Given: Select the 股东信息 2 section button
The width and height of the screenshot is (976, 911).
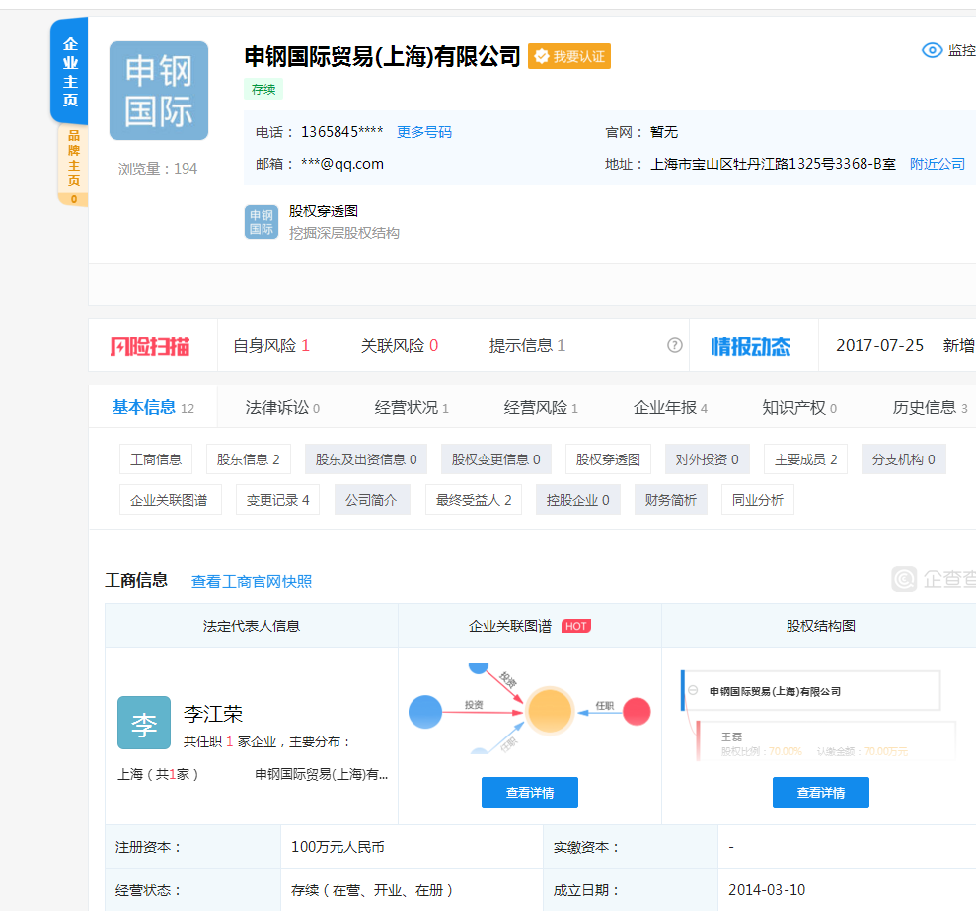Looking at the screenshot, I should tap(249, 459).
